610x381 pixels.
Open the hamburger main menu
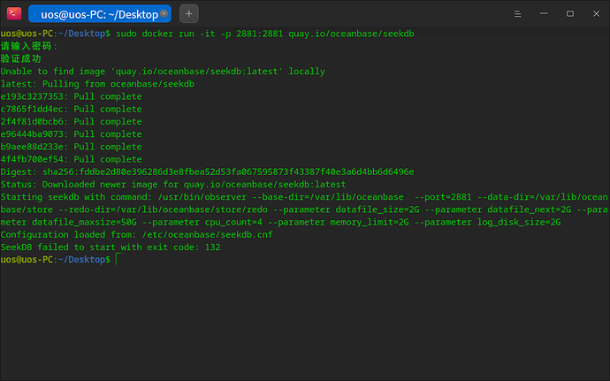click(x=514, y=13)
